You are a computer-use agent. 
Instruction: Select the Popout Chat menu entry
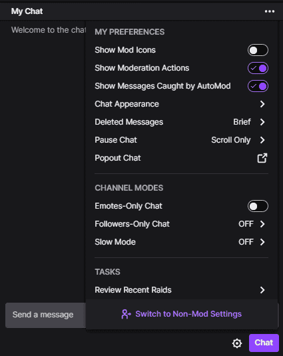pos(181,158)
